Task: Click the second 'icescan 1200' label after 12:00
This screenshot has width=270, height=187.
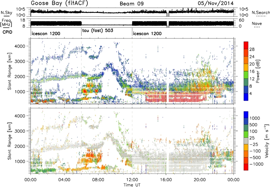Action: click(147, 33)
